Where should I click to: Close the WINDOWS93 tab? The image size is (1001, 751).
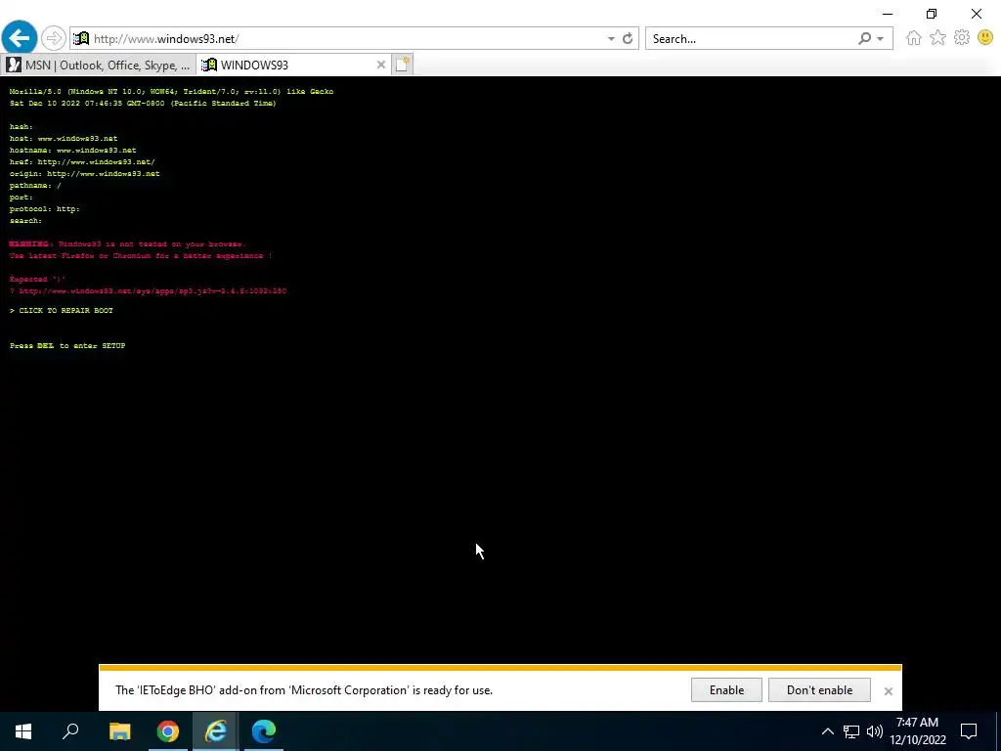pyautogui.click(x=381, y=65)
